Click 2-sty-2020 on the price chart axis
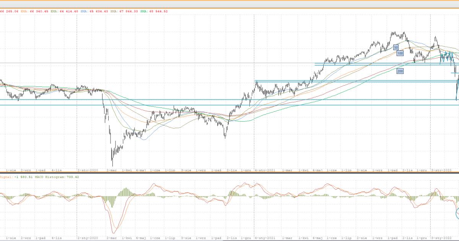The width and height of the screenshot is (459, 241). click(x=88, y=169)
